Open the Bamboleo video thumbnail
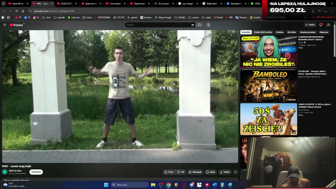Screen dimensions: 336x189 [x=269, y=86]
